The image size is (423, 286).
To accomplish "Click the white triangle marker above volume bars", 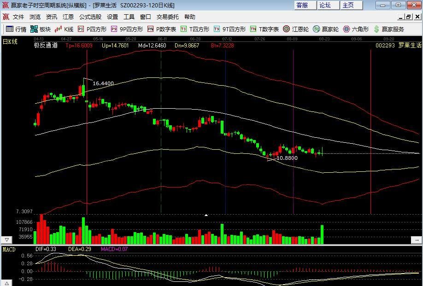I will (x=206, y=215).
